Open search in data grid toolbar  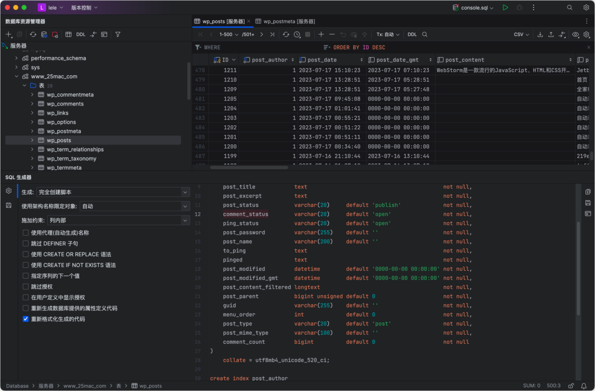[x=425, y=34]
